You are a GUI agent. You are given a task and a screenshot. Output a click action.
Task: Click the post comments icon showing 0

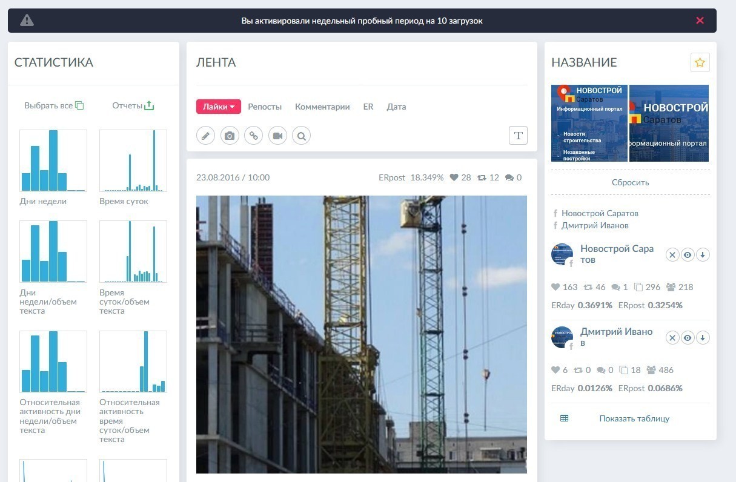(x=509, y=177)
